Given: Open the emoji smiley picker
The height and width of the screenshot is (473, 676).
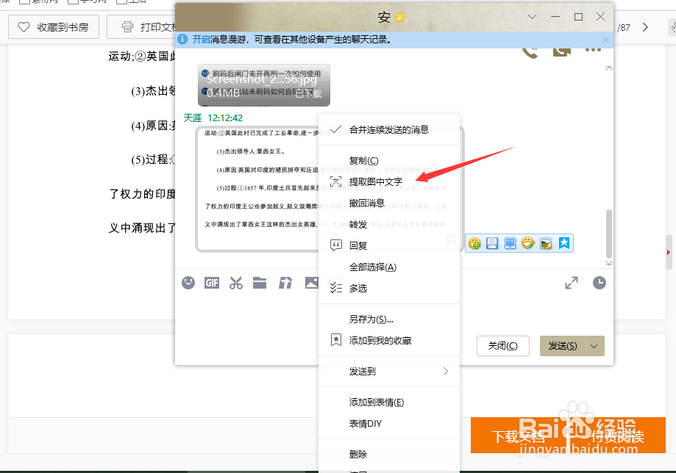Looking at the screenshot, I should click(188, 283).
